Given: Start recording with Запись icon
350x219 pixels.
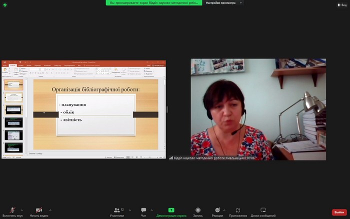Looking at the screenshot, I should point(198,210).
